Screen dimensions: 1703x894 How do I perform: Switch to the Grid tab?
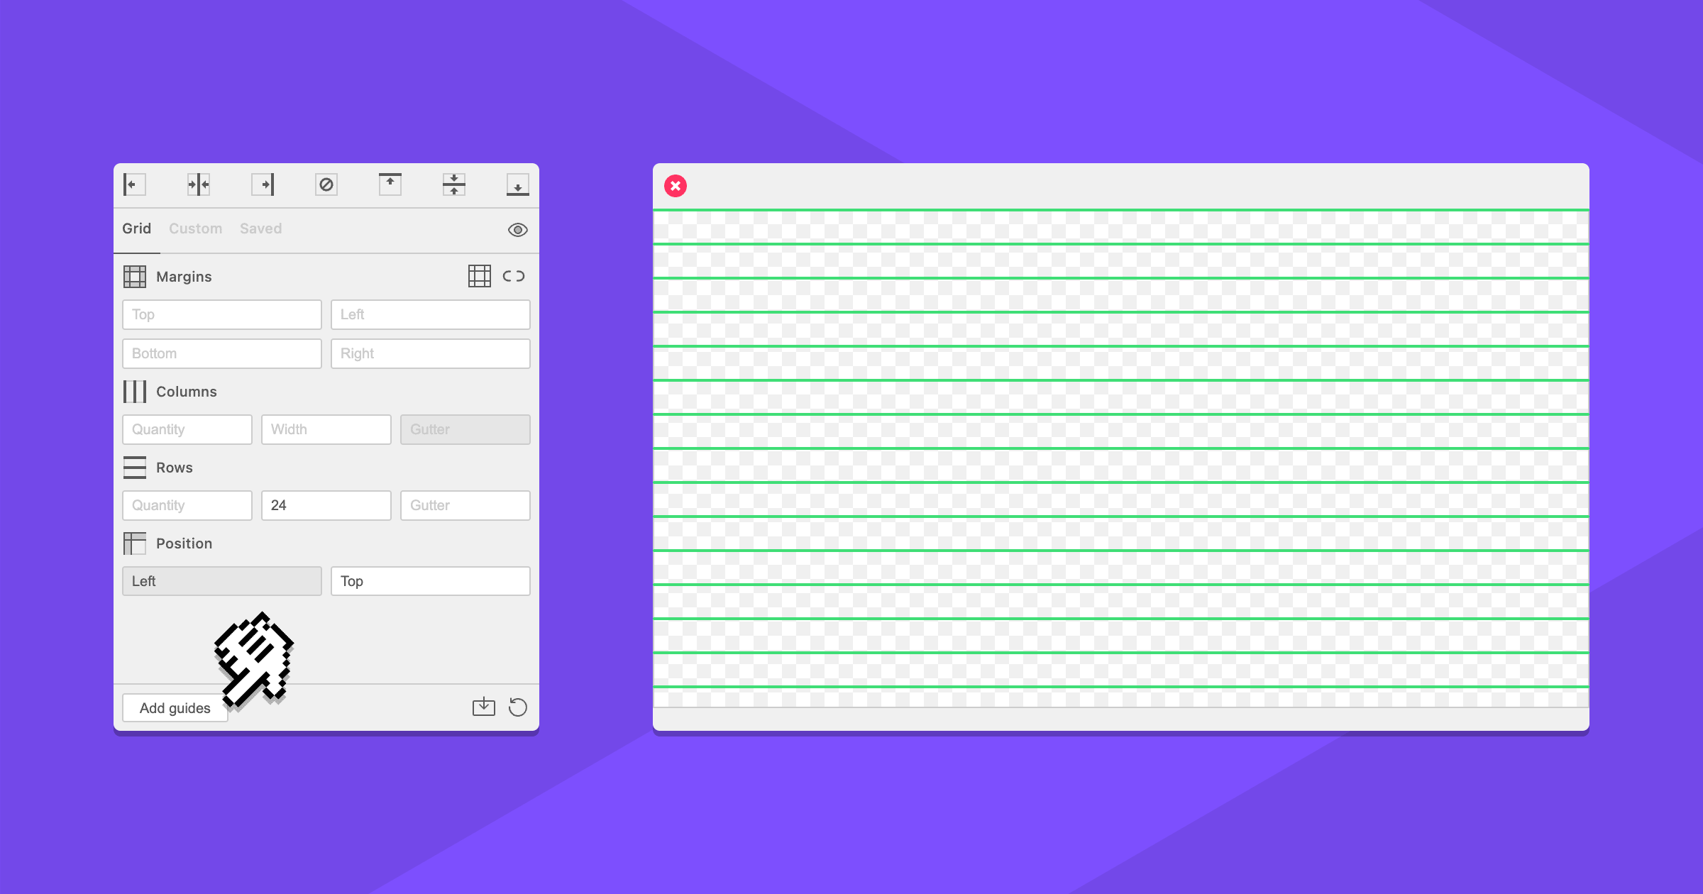[x=136, y=228]
